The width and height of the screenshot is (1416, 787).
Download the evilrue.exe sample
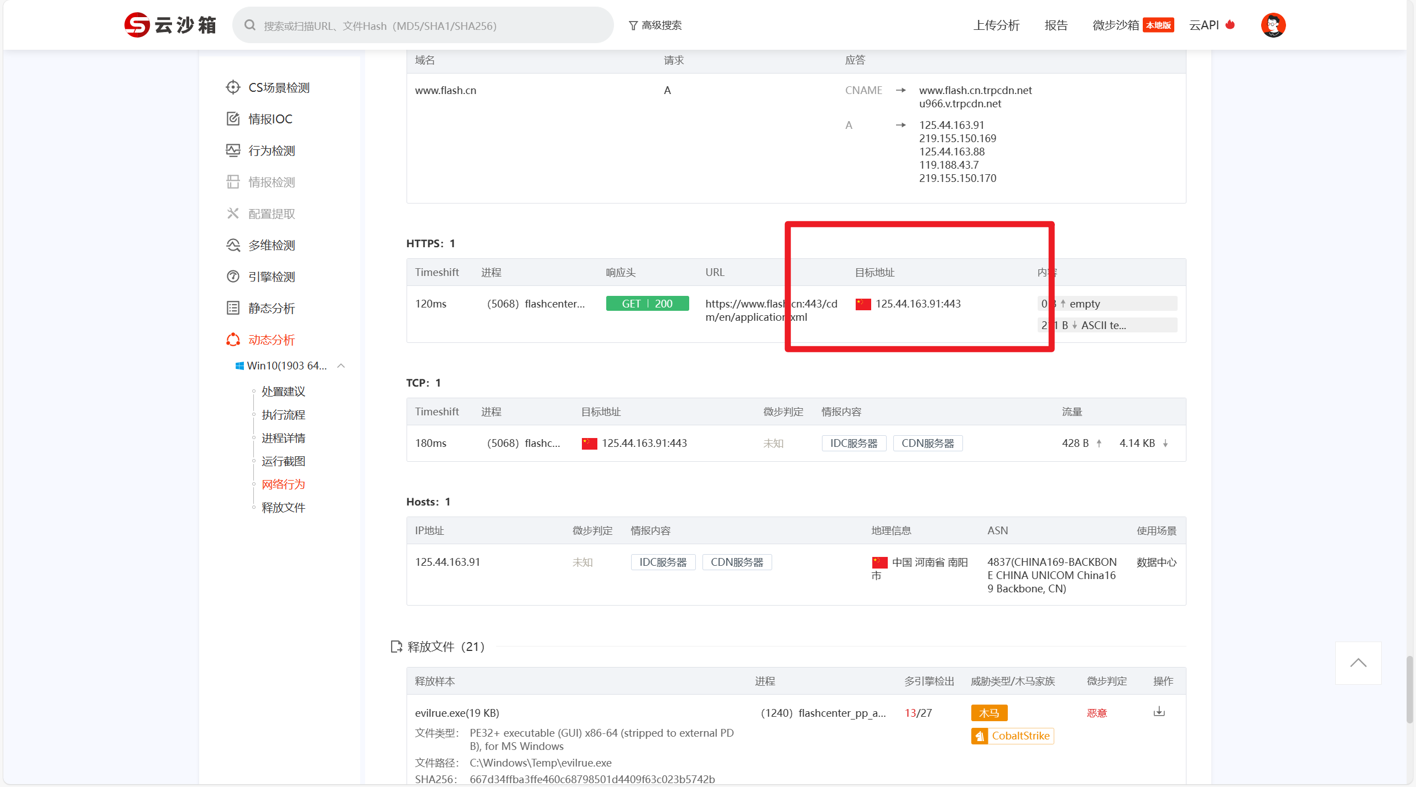click(1159, 712)
